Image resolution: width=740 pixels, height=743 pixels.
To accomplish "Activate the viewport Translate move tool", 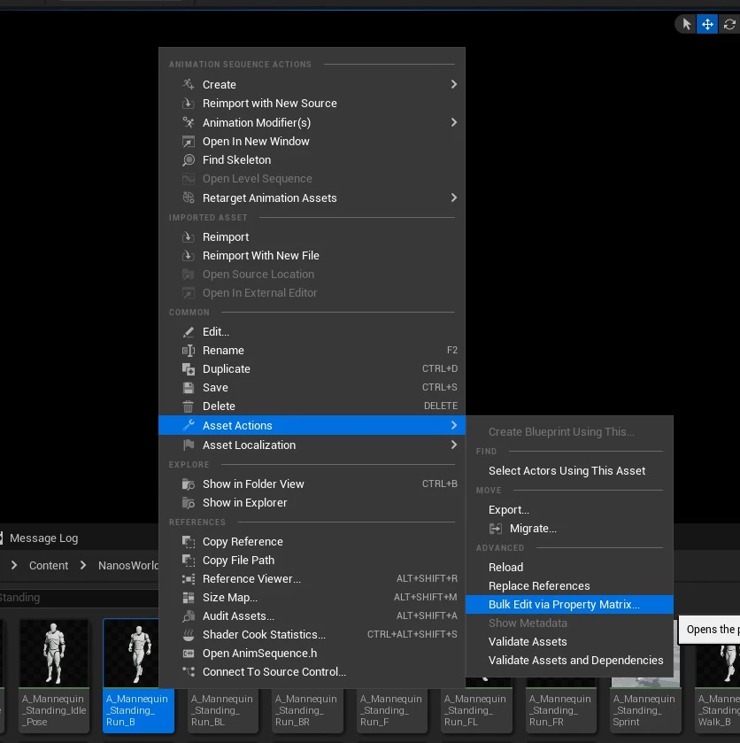I will (x=707, y=24).
